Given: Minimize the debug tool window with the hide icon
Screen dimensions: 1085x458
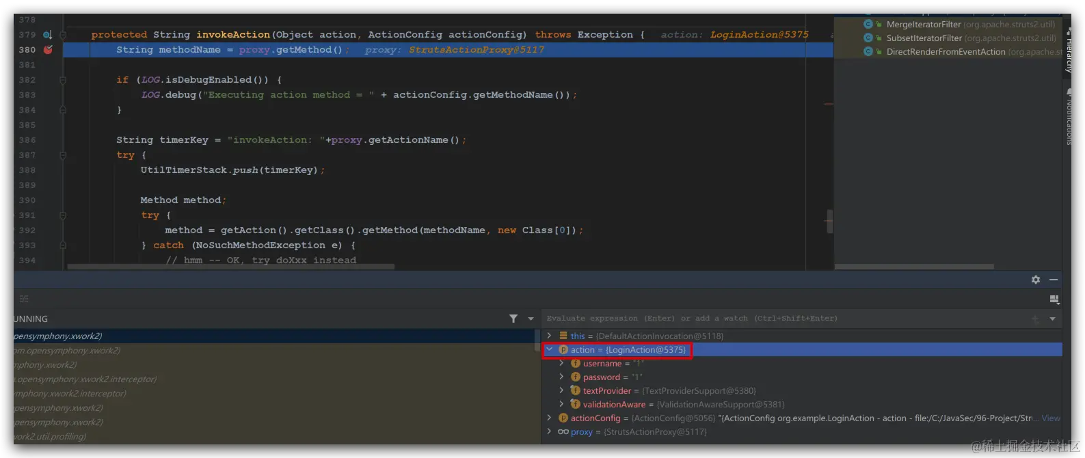Looking at the screenshot, I should 1054,280.
